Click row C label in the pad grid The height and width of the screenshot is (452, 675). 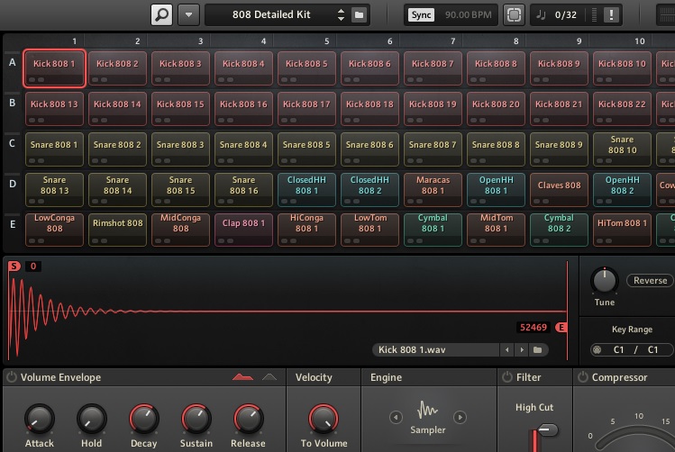click(13, 143)
